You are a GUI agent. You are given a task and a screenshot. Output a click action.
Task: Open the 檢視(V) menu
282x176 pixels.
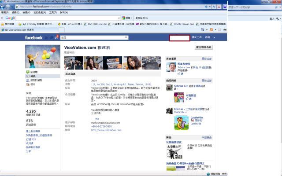(26, 13)
